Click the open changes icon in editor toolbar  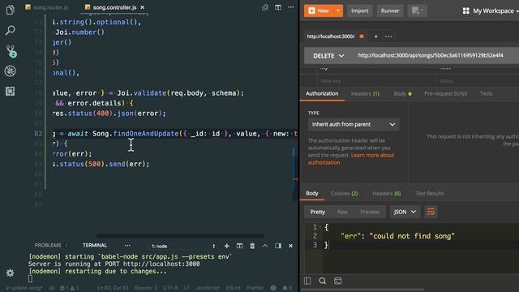(x=265, y=7)
